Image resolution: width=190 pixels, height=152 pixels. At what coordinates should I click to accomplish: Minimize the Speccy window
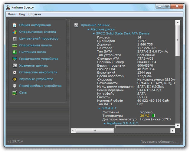160,6
